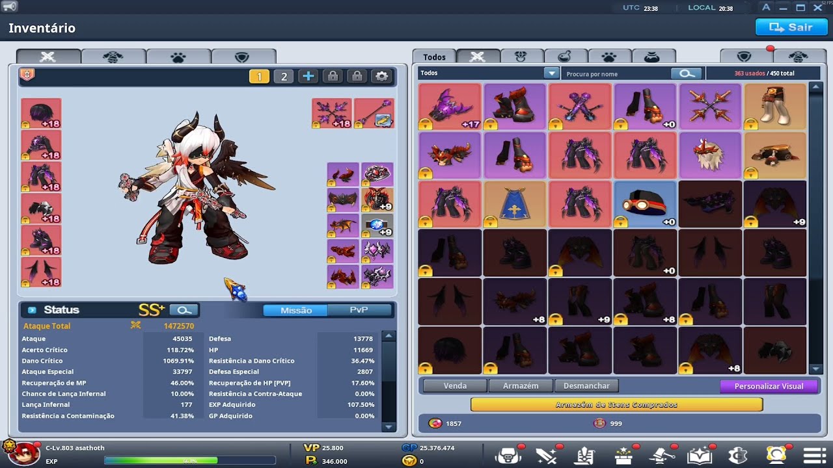Open the guild emblem icon in bottom bar

click(738, 456)
